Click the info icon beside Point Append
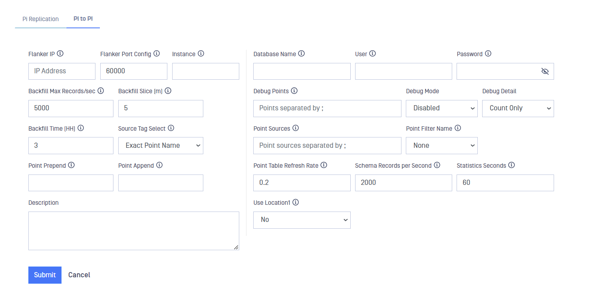This screenshot has height=300, width=590. point(159,165)
